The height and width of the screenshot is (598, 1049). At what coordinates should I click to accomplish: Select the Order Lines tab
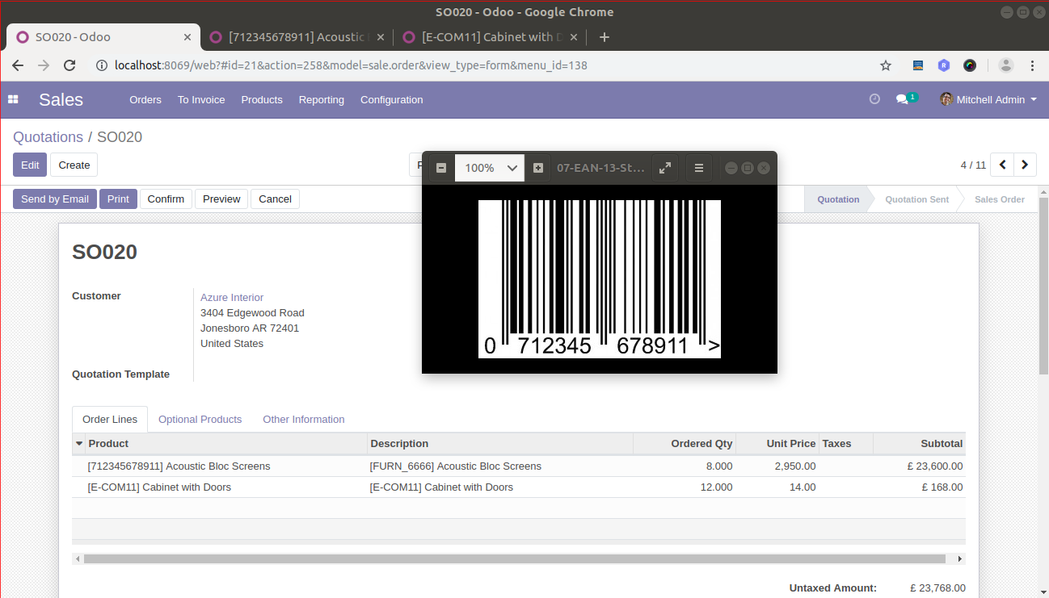(x=110, y=420)
